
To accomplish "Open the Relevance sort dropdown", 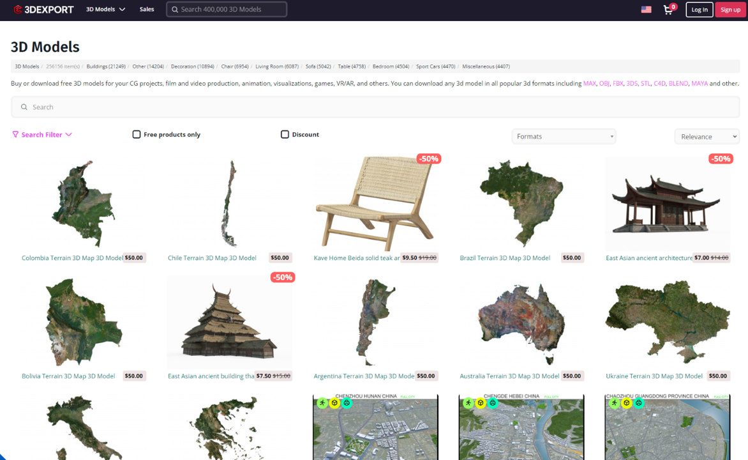I will [707, 137].
